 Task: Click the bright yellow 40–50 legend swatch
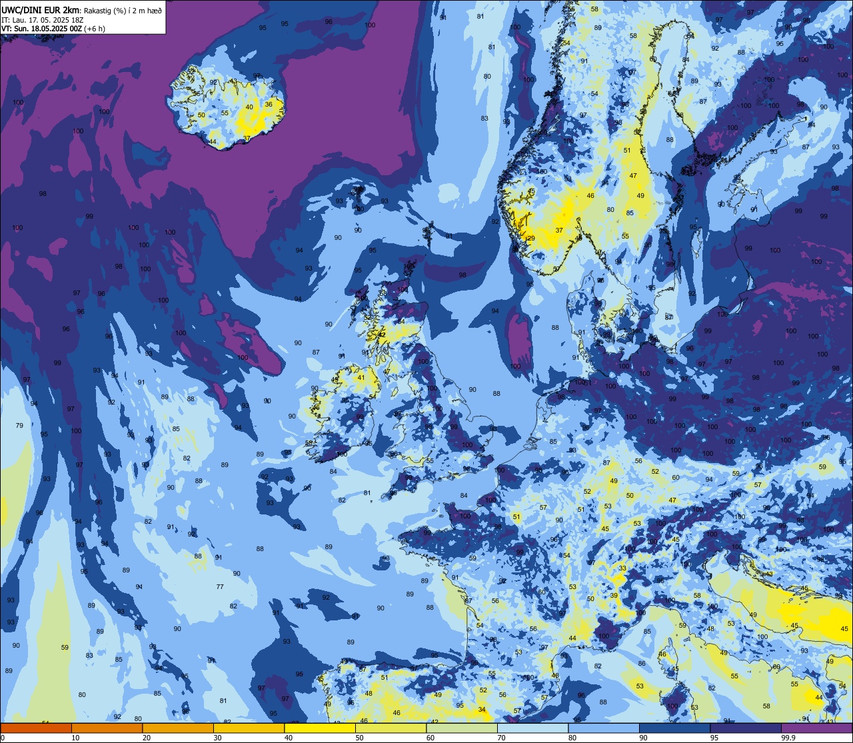320,728
